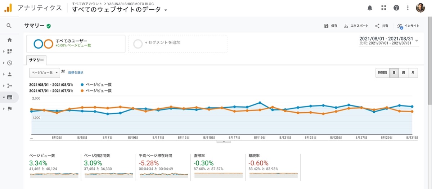This screenshot has height=189, width=432.
Task: Select the 離脱率 -0.60% metric card
Action: (273, 166)
